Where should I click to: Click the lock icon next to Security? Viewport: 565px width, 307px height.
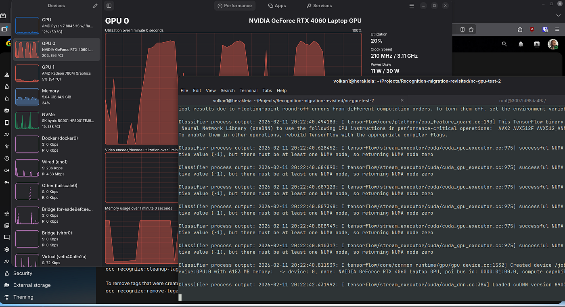click(6, 273)
